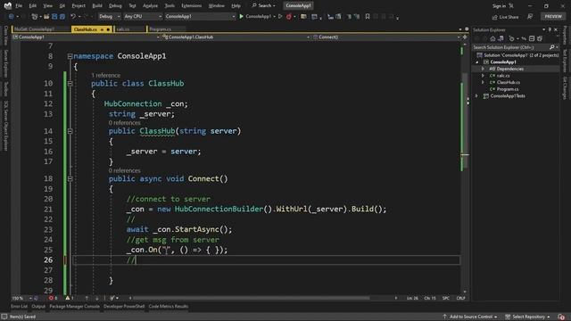
Task: Click the error count icon in the editor footer
Action: [x=51, y=298]
